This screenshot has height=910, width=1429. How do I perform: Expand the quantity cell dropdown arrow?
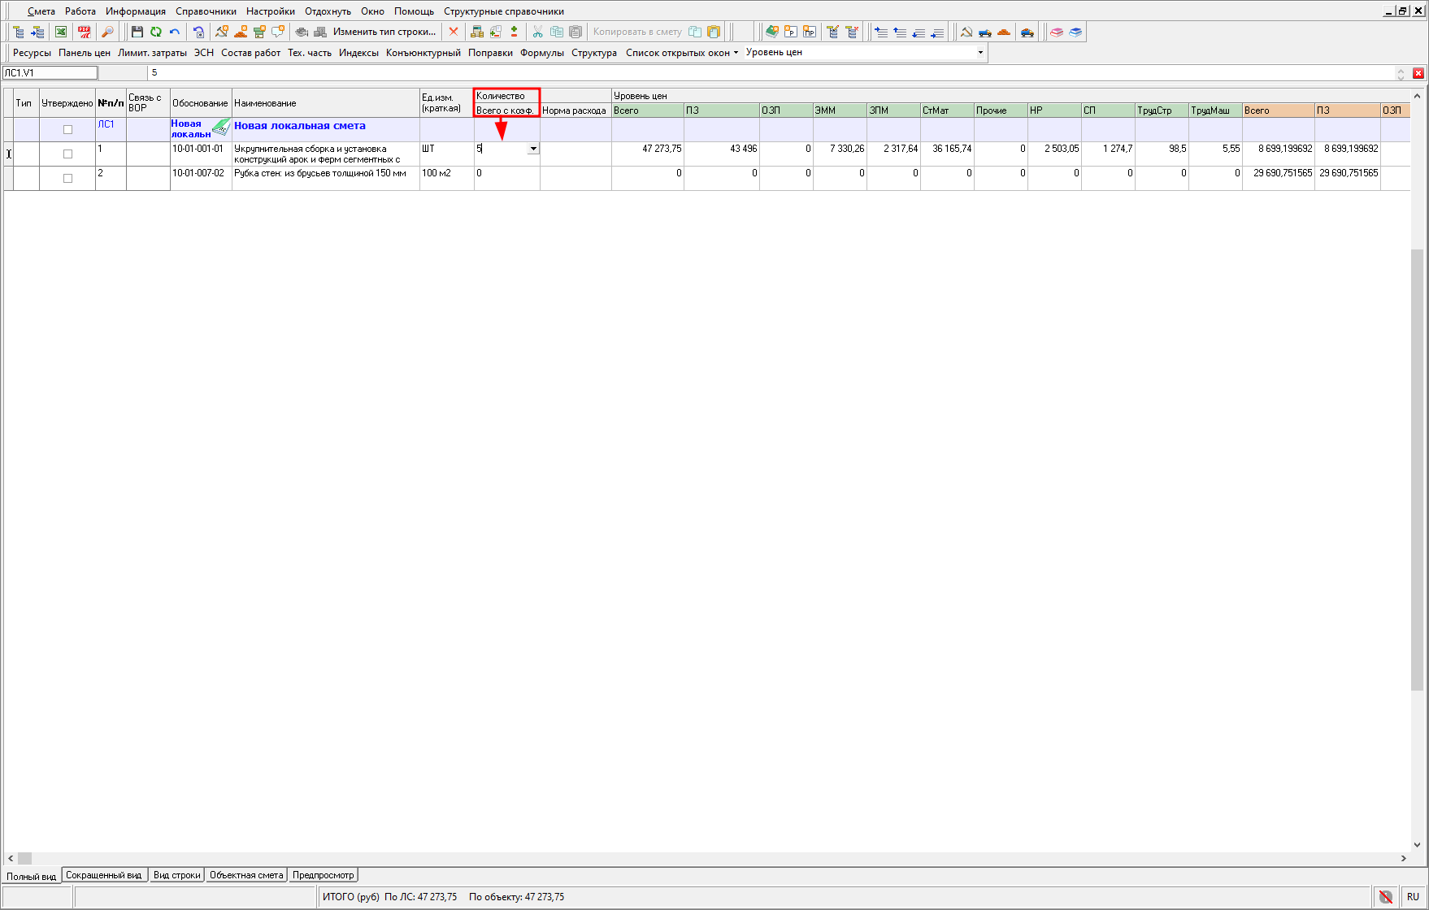pos(533,149)
